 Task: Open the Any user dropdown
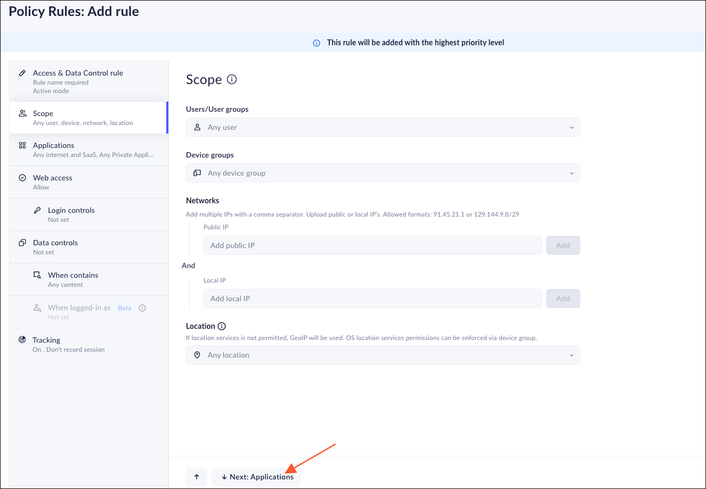coord(383,128)
